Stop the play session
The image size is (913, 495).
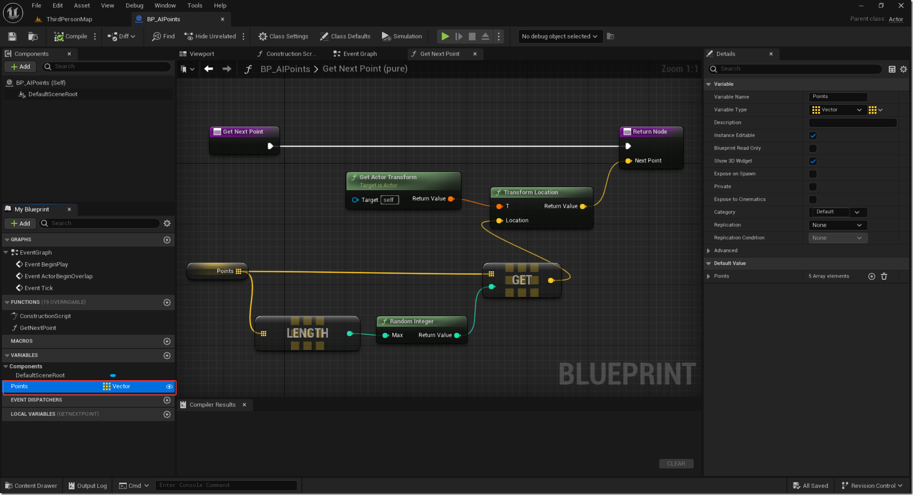[x=472, y=37]
